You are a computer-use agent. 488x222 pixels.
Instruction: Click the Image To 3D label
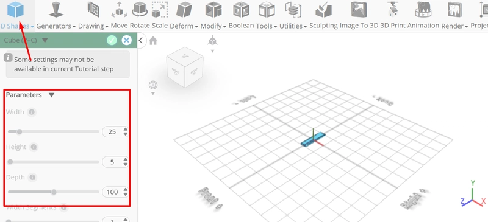[x=359, y=26]
